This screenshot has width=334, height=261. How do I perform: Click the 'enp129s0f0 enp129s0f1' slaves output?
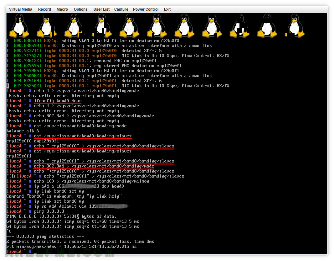pos(33,141)
